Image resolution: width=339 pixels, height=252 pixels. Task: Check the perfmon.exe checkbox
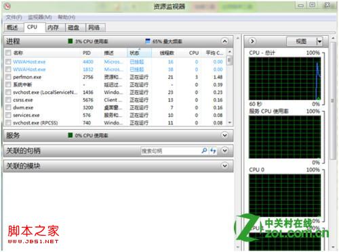click(x=8, y=77)
